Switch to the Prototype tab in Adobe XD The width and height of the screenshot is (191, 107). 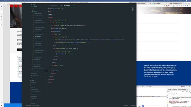[x=14, y=3]
